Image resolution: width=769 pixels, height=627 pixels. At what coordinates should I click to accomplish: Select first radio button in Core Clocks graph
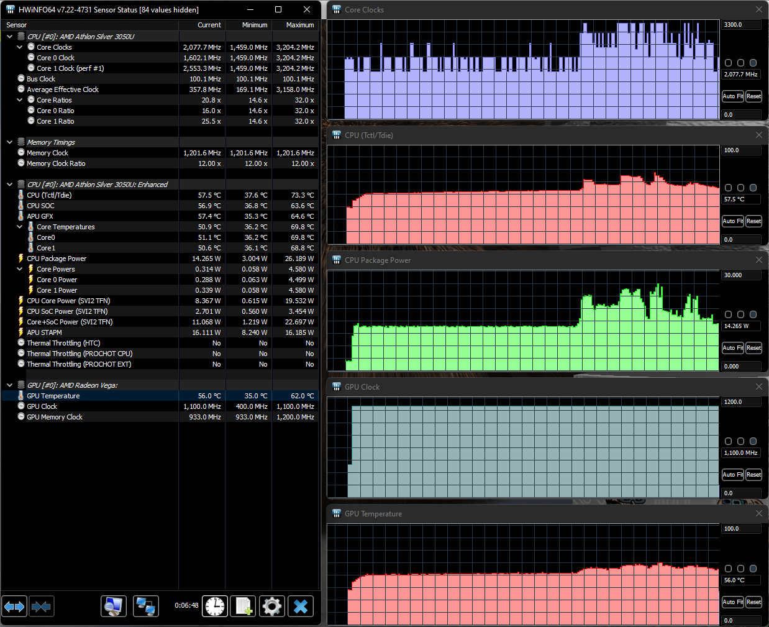tap(729, 63)
